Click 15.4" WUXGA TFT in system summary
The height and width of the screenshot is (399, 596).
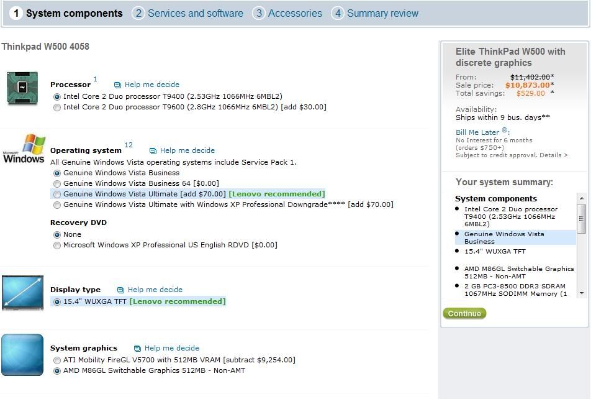tap(495, 252)
